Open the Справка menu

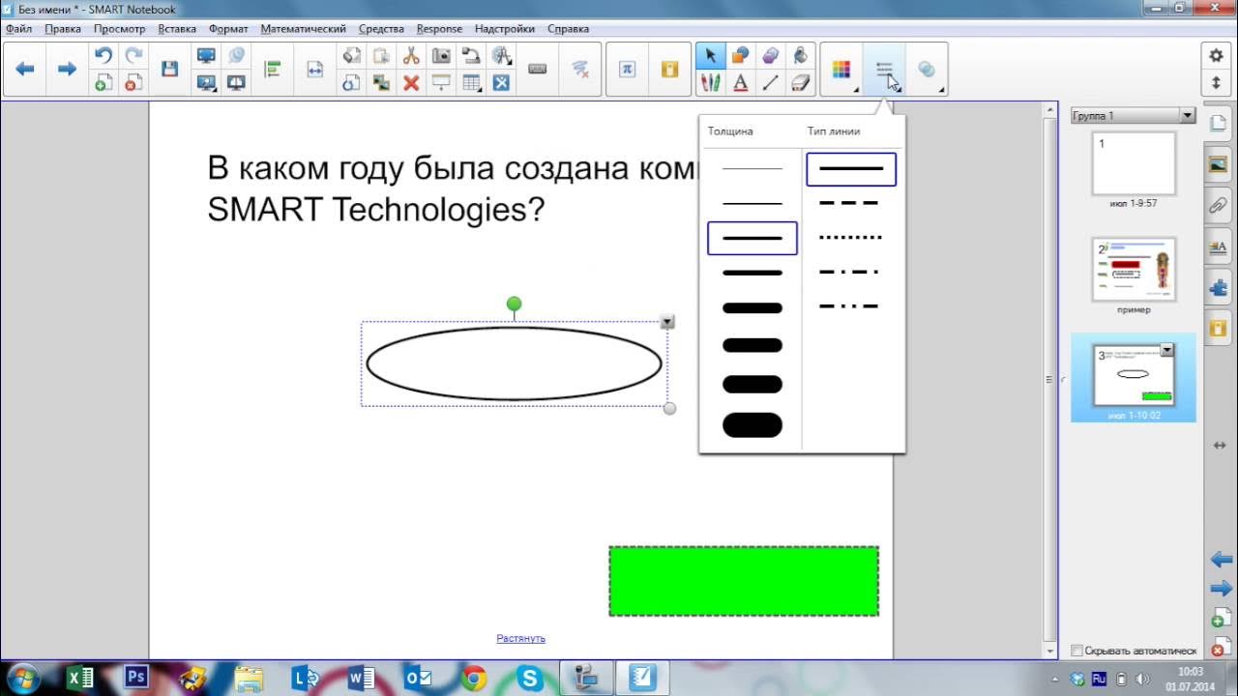click(x=568, y=29)
